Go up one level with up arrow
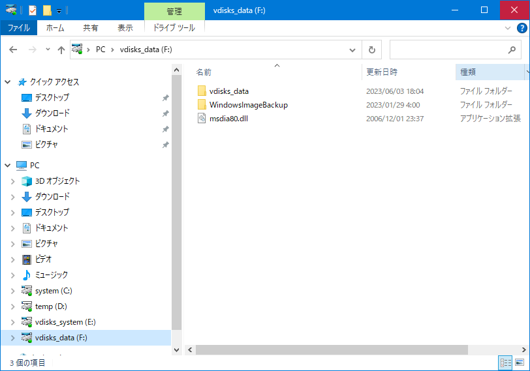This screenshot has width=530, height=371. (61, 50)
